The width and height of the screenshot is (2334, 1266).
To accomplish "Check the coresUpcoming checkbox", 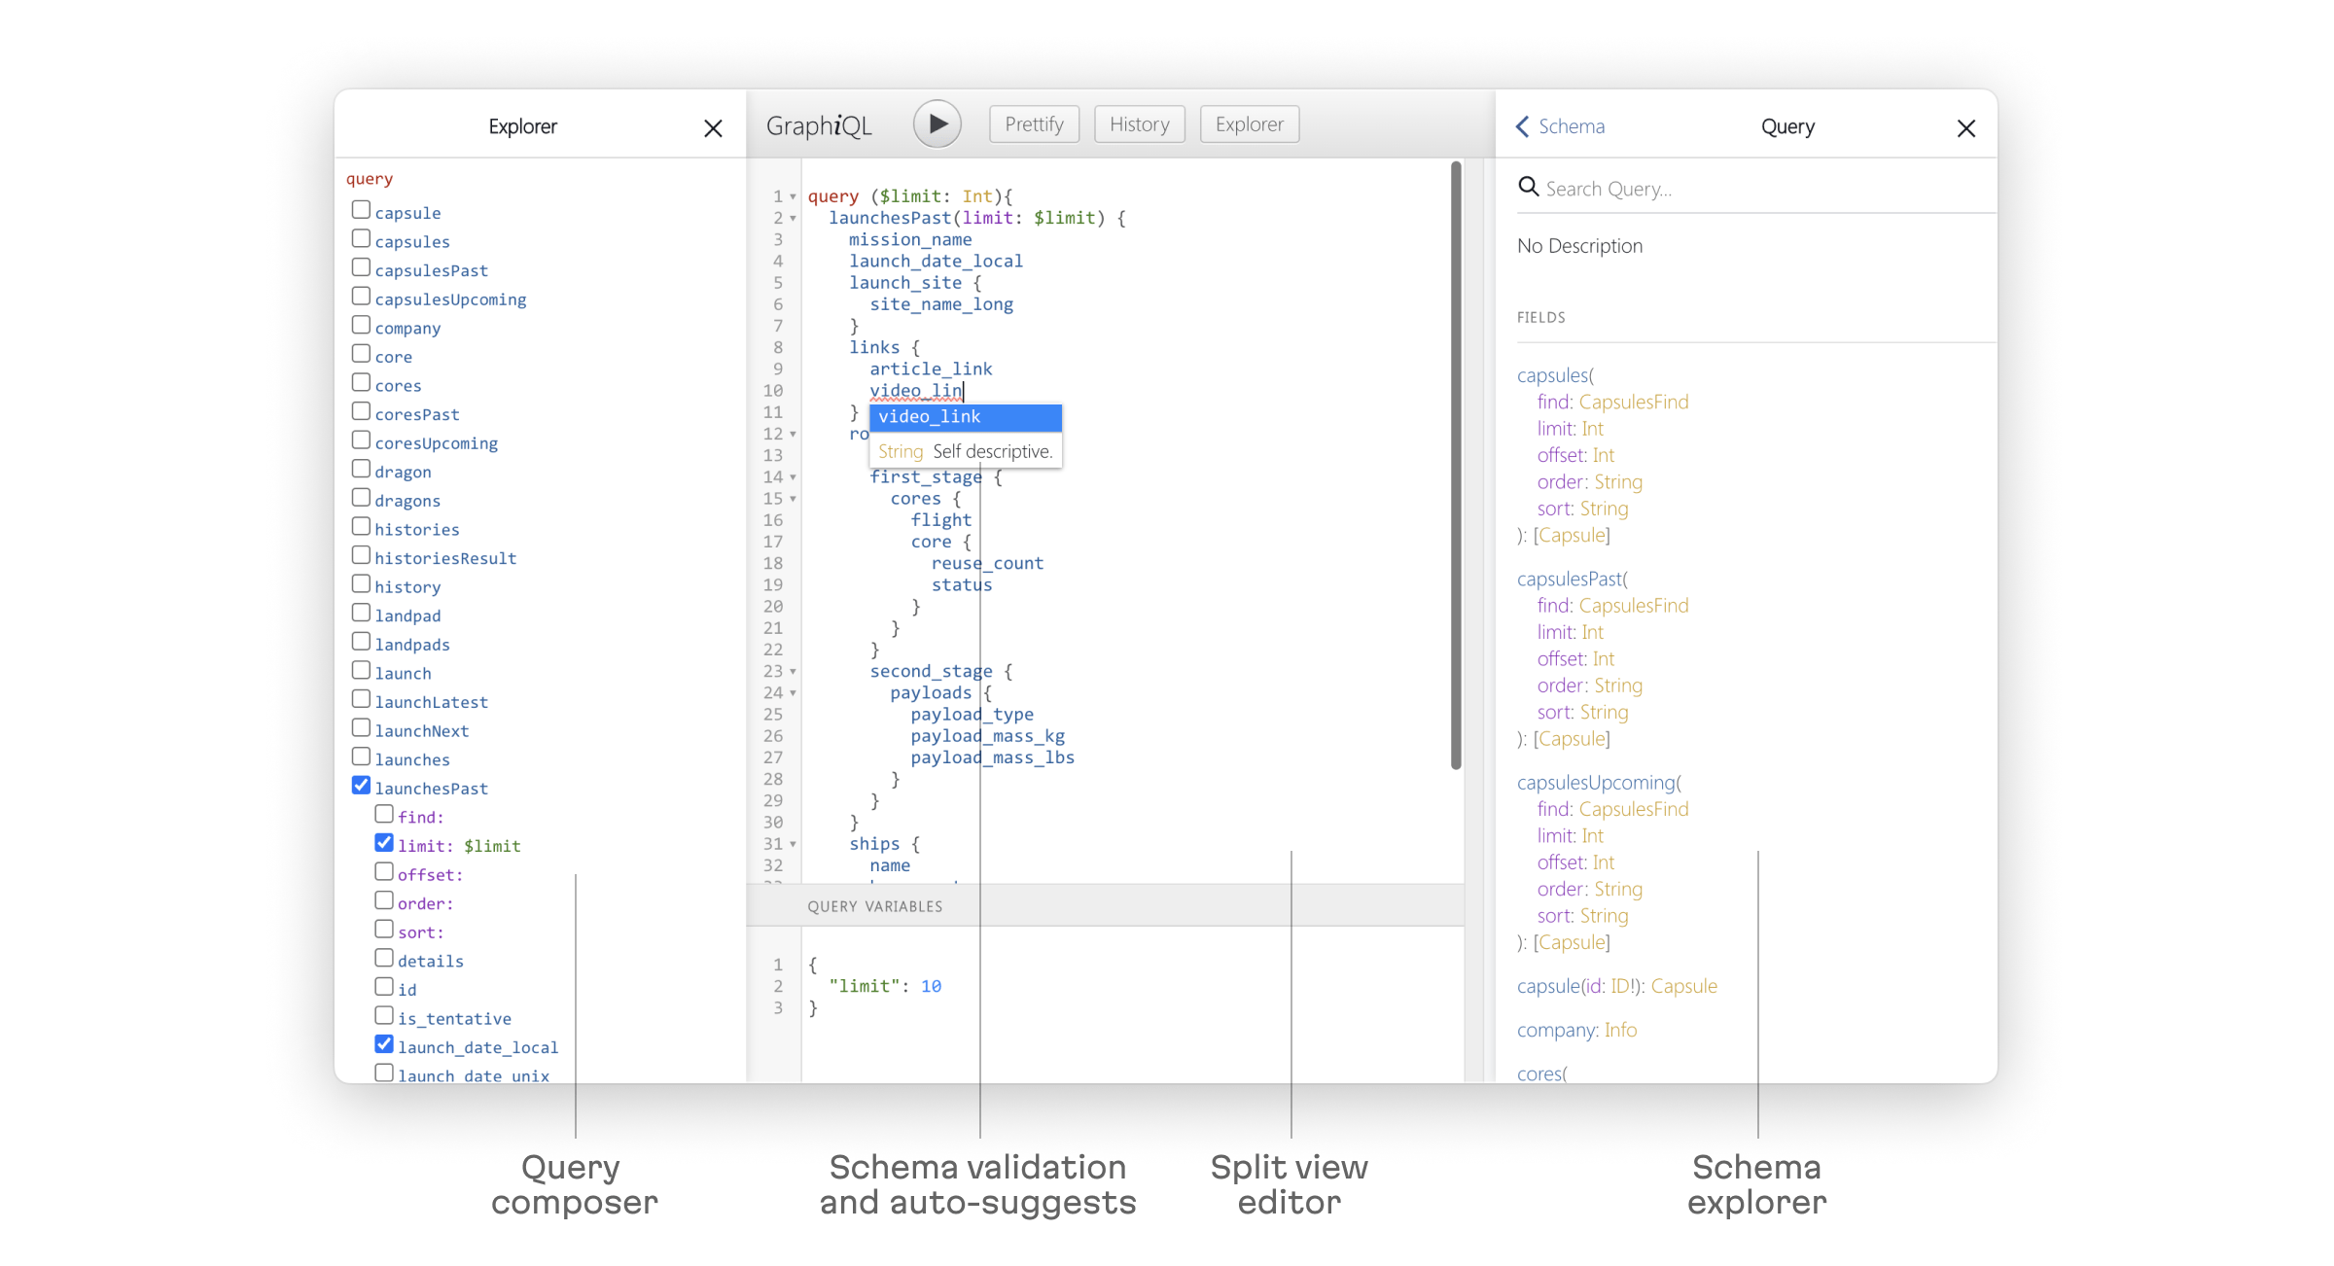I will pyautogui.click(x=361, y=440).
